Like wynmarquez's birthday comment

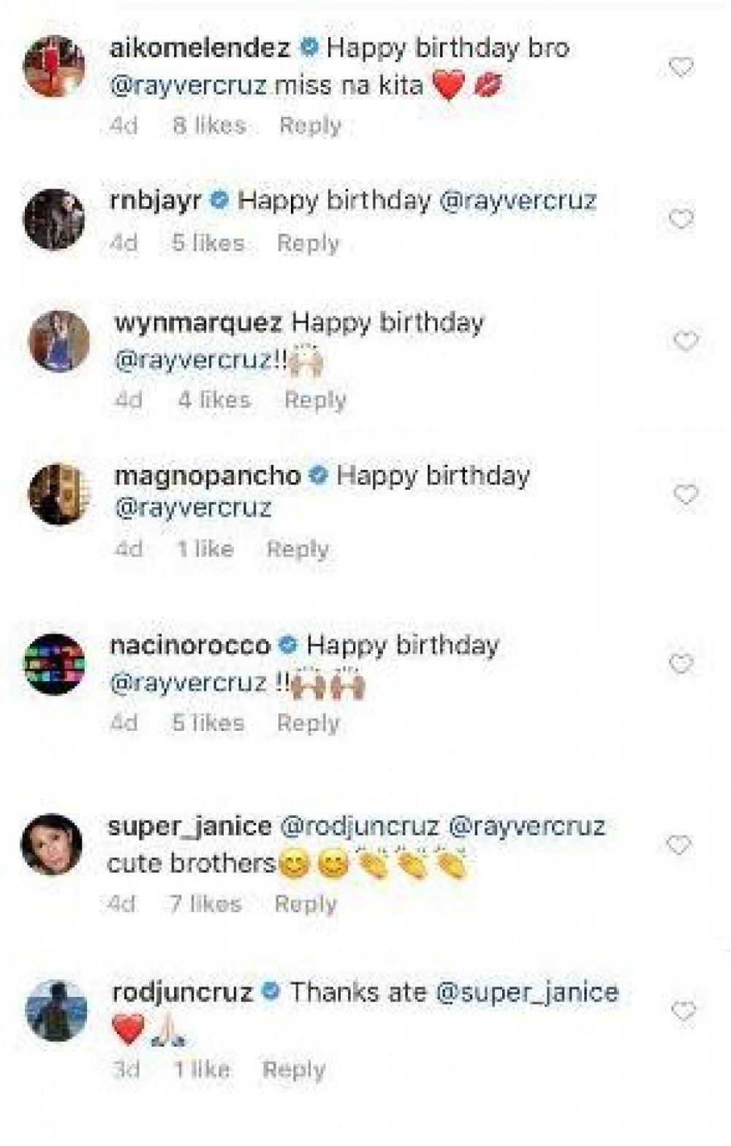pos(685,341)
